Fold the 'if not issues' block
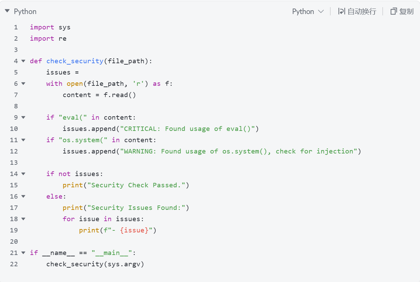Image resolution: width=420 pixels, height=282 pixels. click(23, 174)
